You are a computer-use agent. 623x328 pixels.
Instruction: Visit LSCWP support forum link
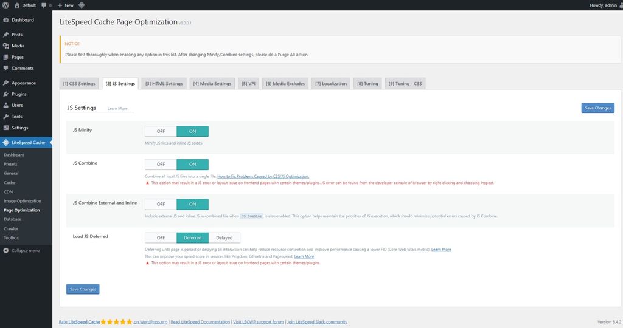(258, 322)
